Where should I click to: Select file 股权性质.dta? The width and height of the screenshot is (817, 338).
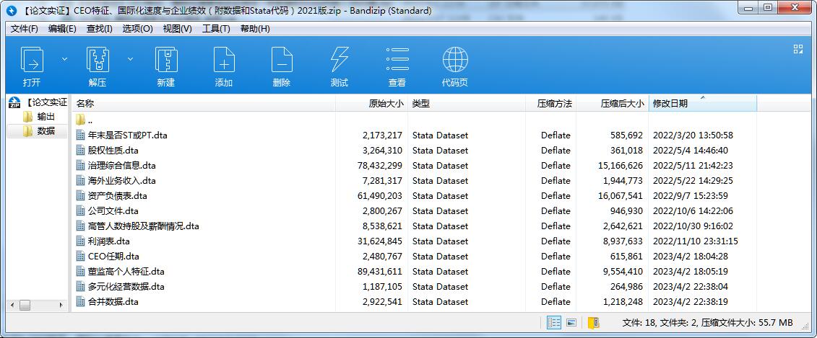(113, 151)
